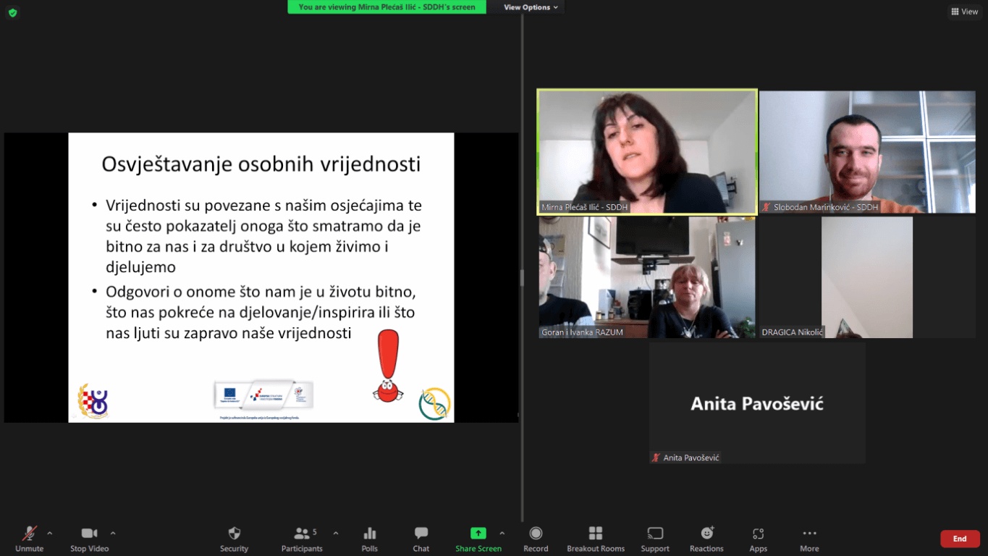Open the View layout menu
The height and width of the screenshot is (556, 988).
point(964,12)
